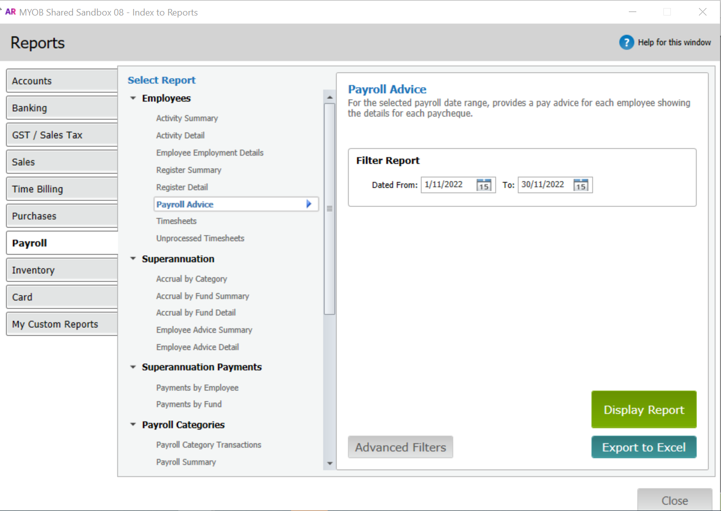The width and height of the screenshot is (721, 511).
Task: Select the Purchases reports tab
Action: [62, 216]
